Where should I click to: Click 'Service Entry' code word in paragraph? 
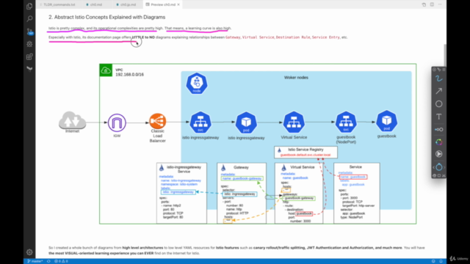click(x=326, y=37)
